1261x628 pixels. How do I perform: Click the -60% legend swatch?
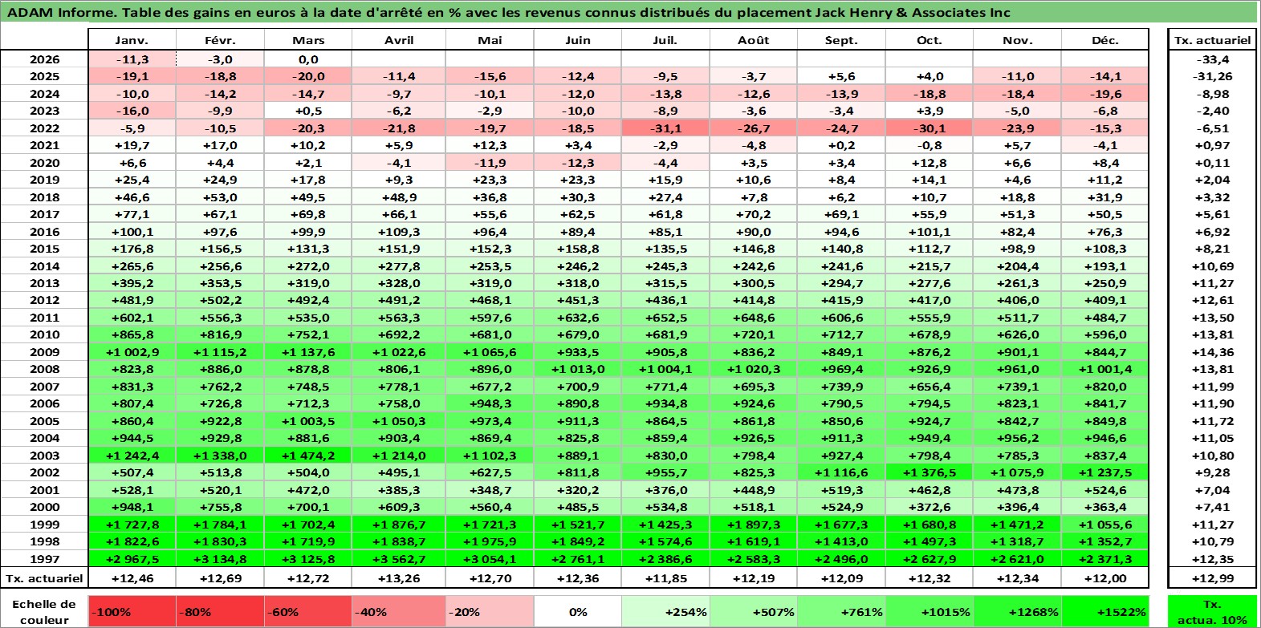click(308, 612)
